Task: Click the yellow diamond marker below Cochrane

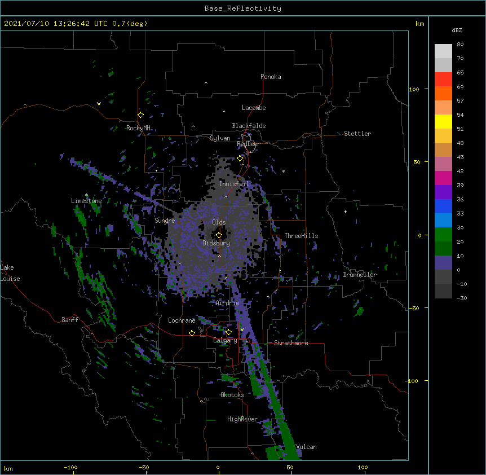Action: click(x=192, y=333)
